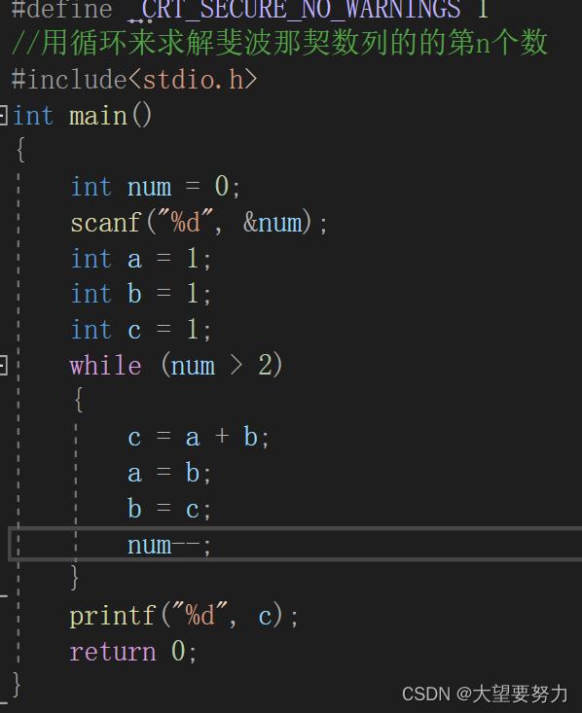Click closing brace of the while loop
Image resolution: width=582 pixels, height=713 pixels.
[x=75, y=578]
